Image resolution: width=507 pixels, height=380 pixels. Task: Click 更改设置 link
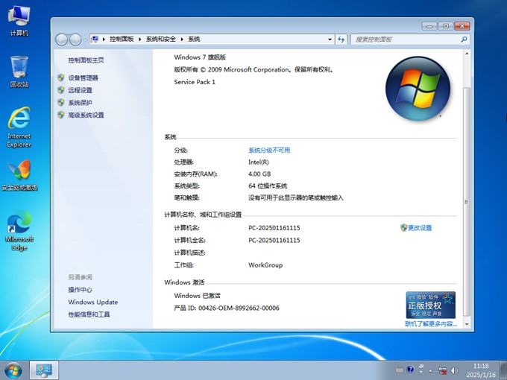(x=420, y=228)
